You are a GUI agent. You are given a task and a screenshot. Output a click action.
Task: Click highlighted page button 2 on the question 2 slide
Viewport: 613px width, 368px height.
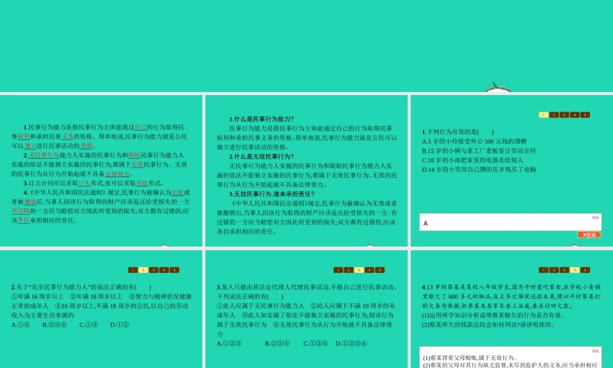pos(143,270)
